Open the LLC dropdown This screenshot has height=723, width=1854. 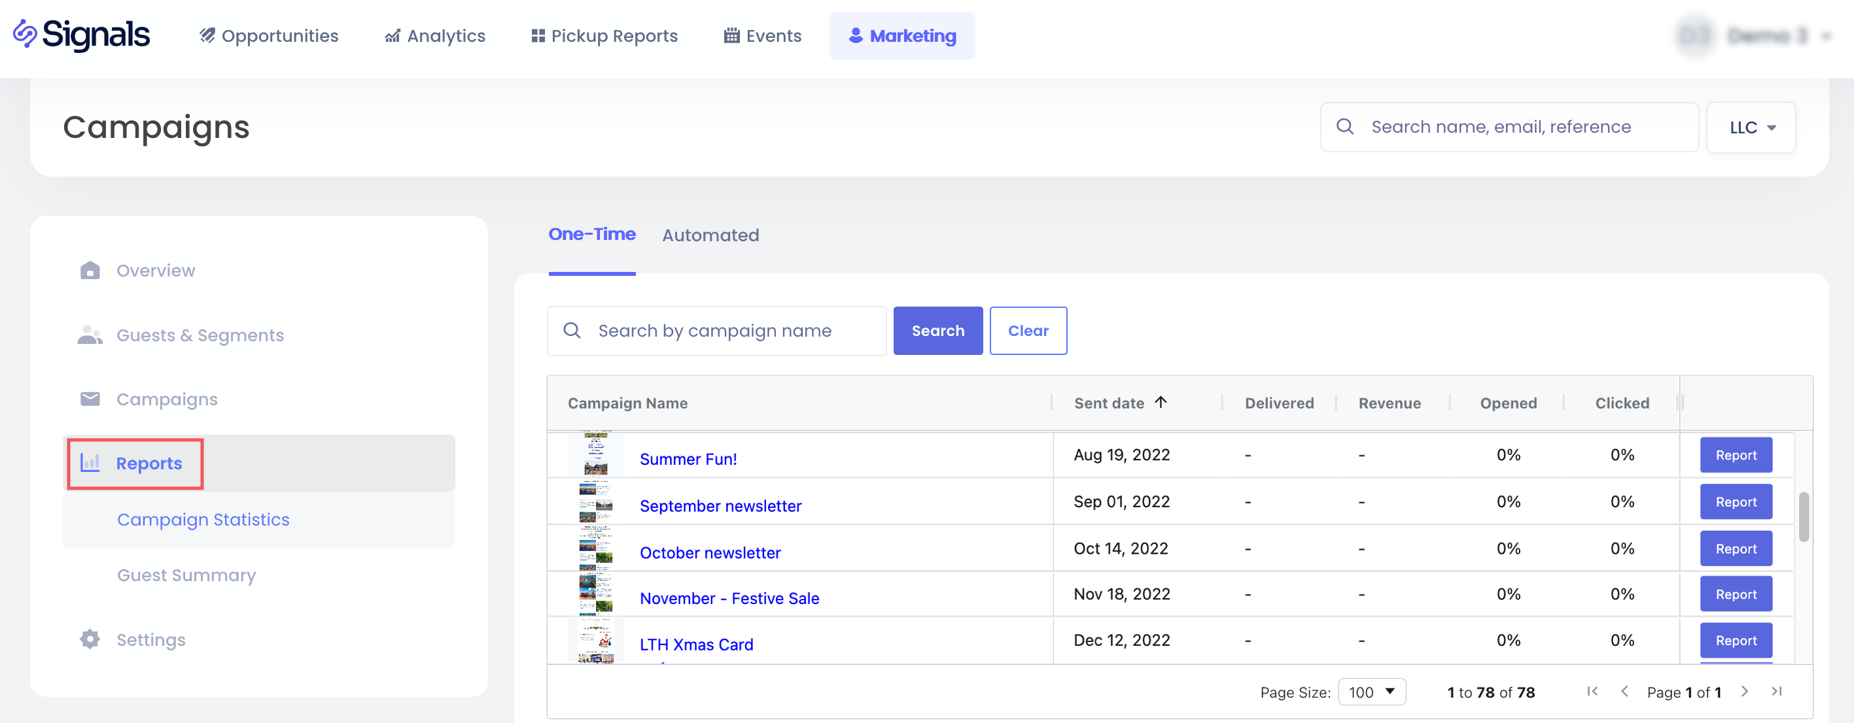(x=1751, y=127)
